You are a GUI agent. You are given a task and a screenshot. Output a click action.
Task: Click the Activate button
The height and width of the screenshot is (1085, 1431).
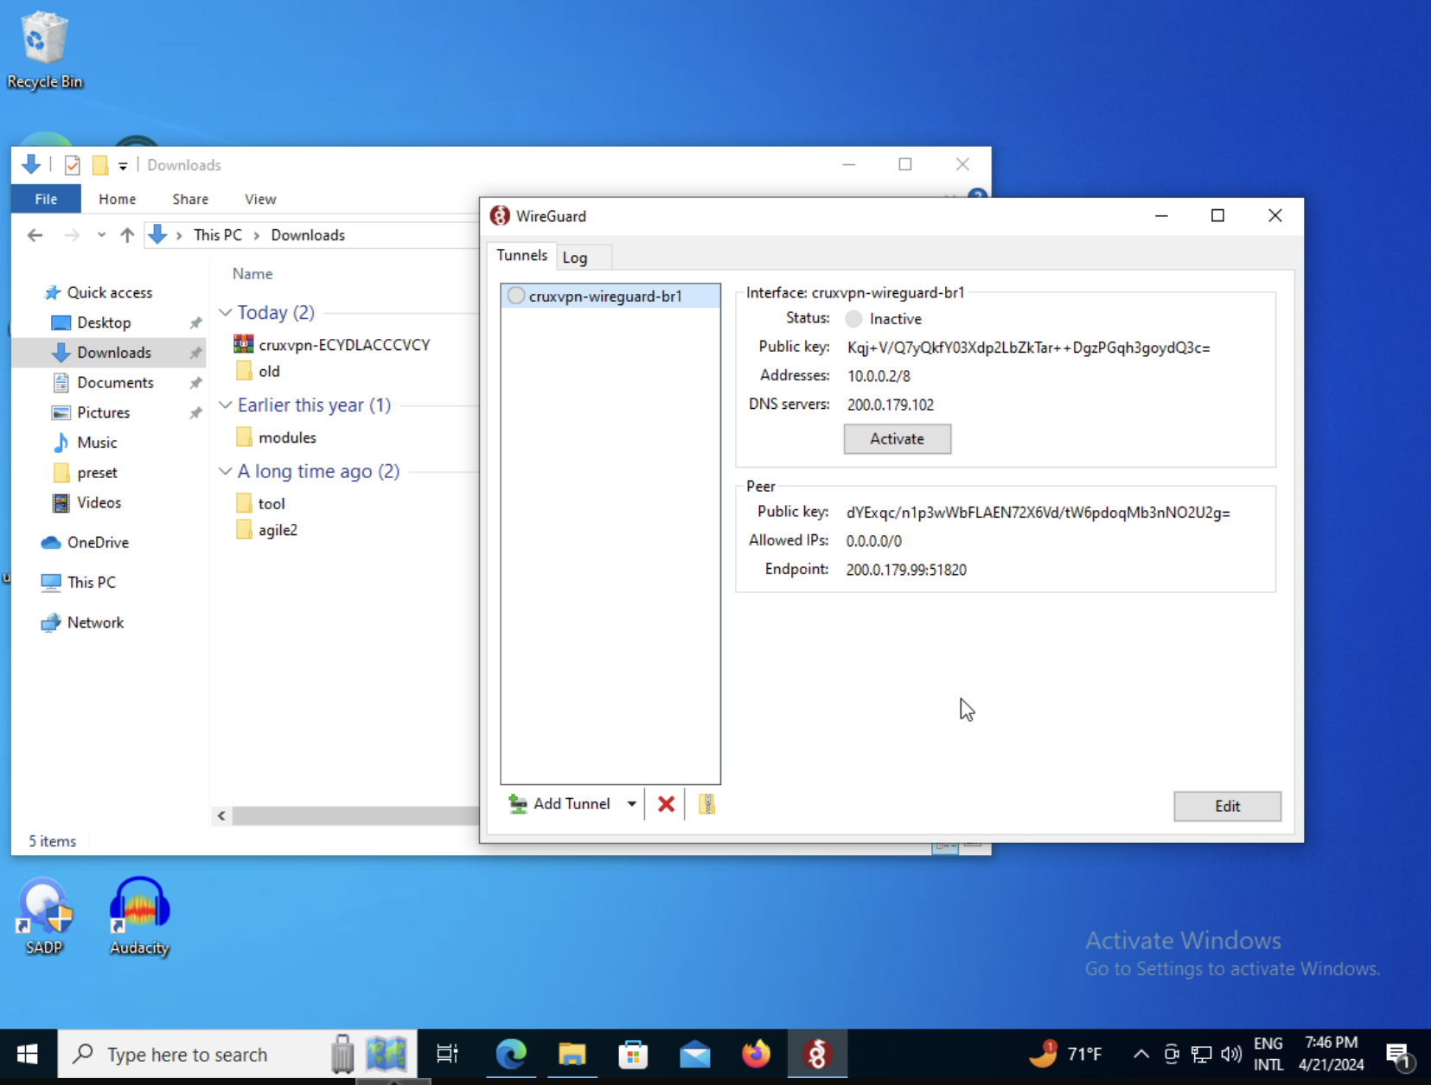[x=897, y=439]
